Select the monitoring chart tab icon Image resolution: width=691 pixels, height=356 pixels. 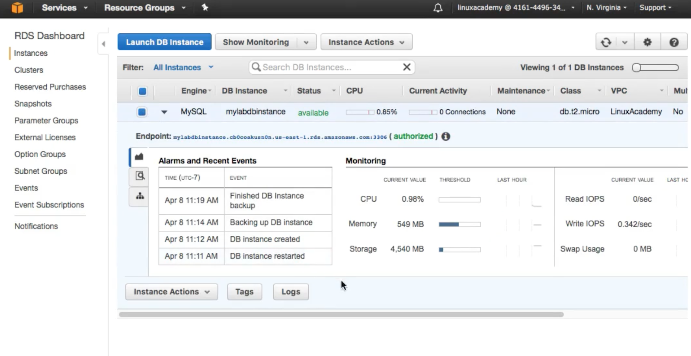coord(139,157)
